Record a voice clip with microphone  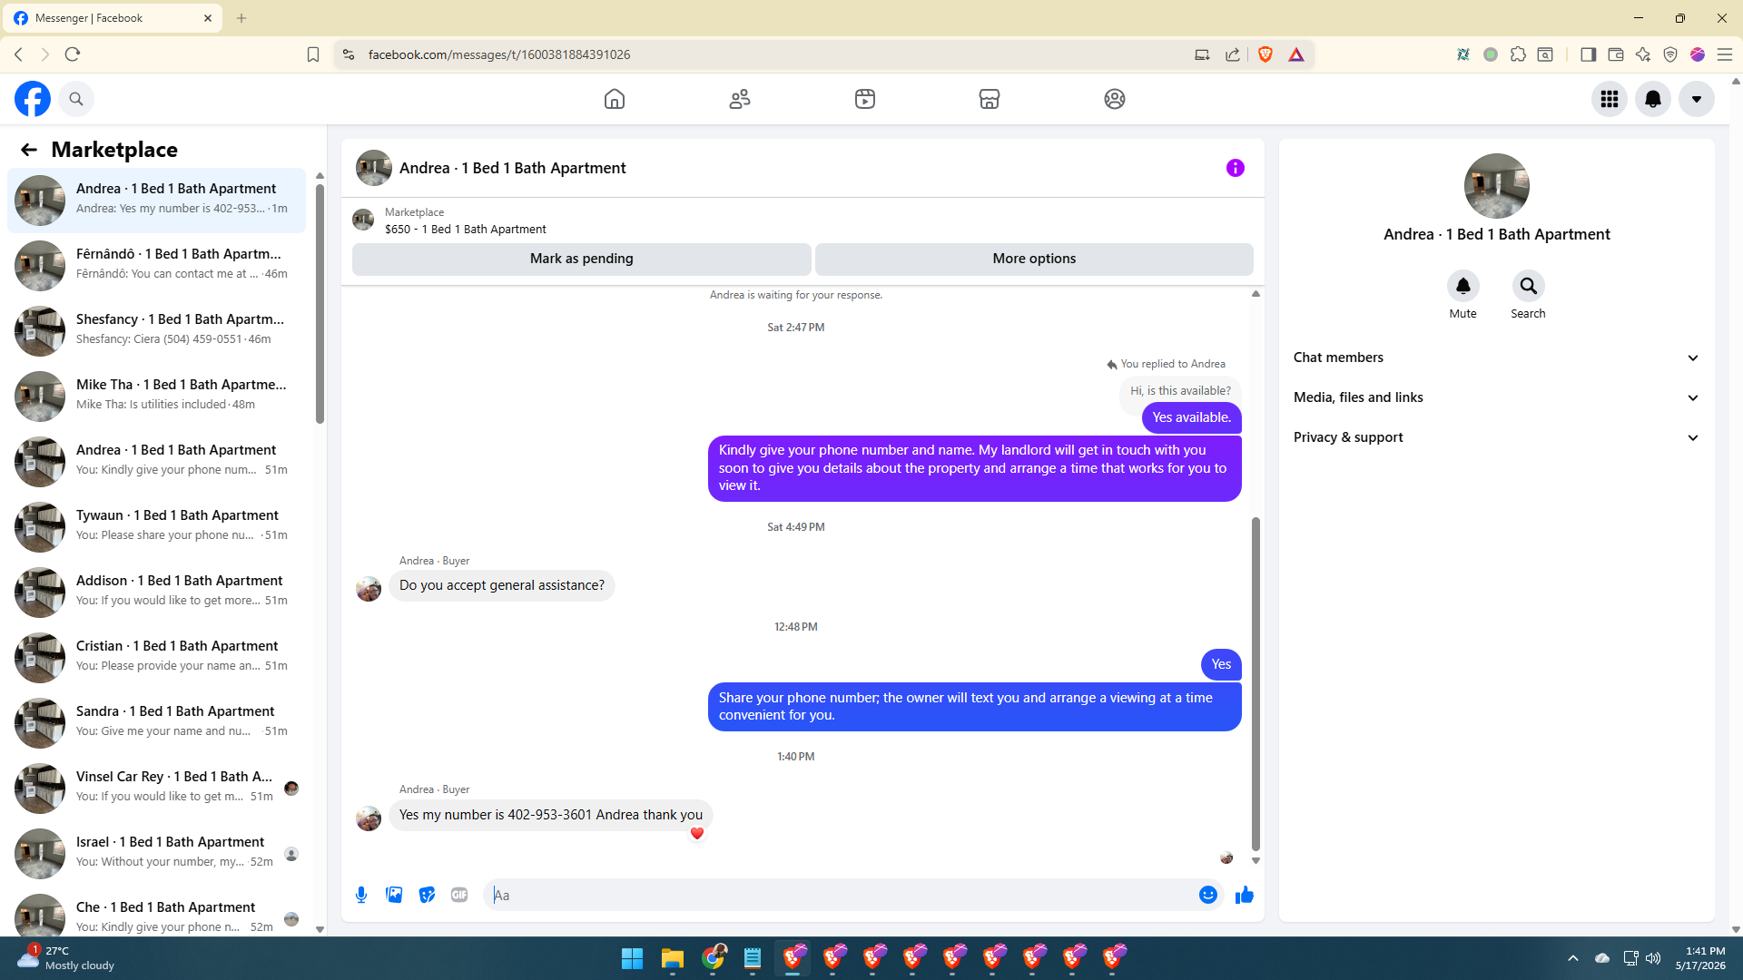point(361,896)
